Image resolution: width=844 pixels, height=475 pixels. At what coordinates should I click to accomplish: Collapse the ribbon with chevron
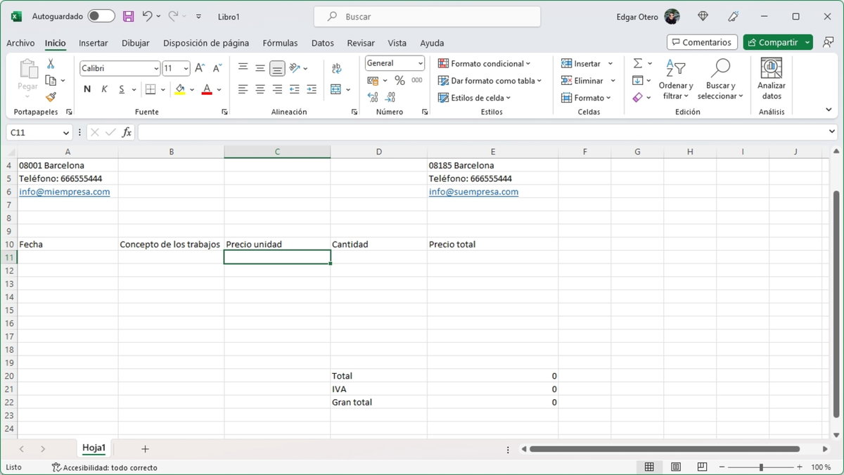click(829, 110)
